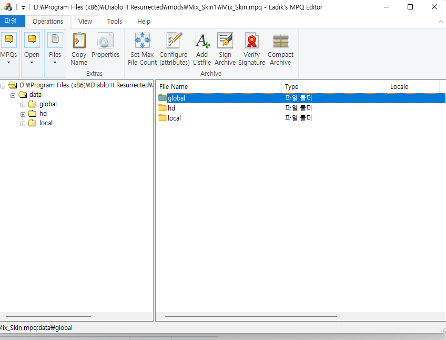
Task: Collapse the ribbon with the chevron
Action: tap(441, 22)
